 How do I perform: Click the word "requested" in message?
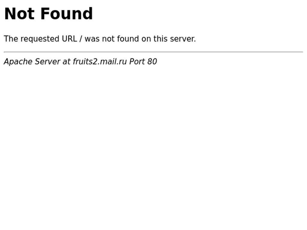(x=40, y=39)
